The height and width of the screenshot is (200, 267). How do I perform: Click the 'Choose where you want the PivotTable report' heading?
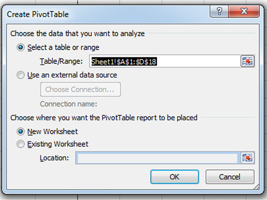103,117
